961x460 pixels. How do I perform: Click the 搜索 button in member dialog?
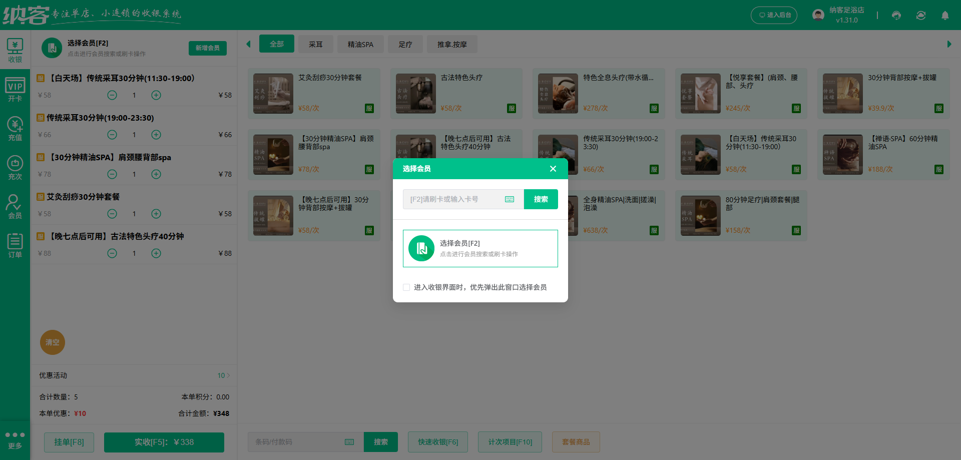coord(541,199)
